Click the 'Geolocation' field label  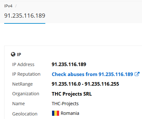point(25,114)
